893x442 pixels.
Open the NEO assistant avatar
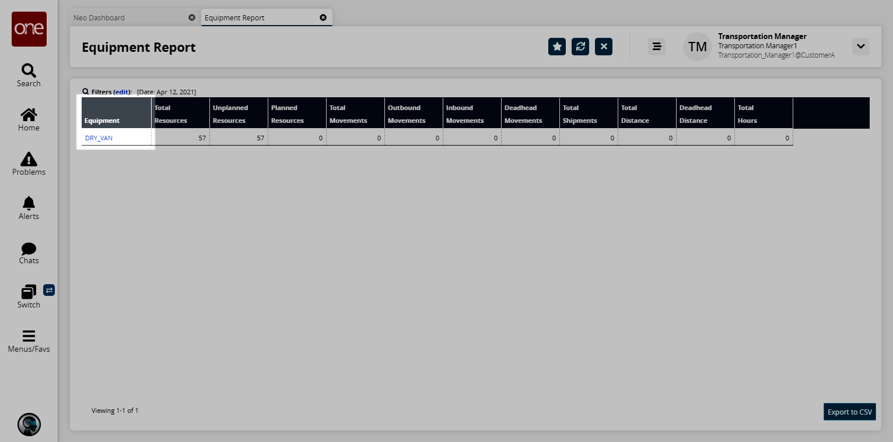(29, 425)
